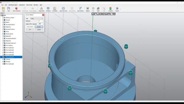The width and height of the screenshot is (184, 104).
Task: Toggle visibility checkbox for Reference Mesh
Action: (x=3, y=18)
